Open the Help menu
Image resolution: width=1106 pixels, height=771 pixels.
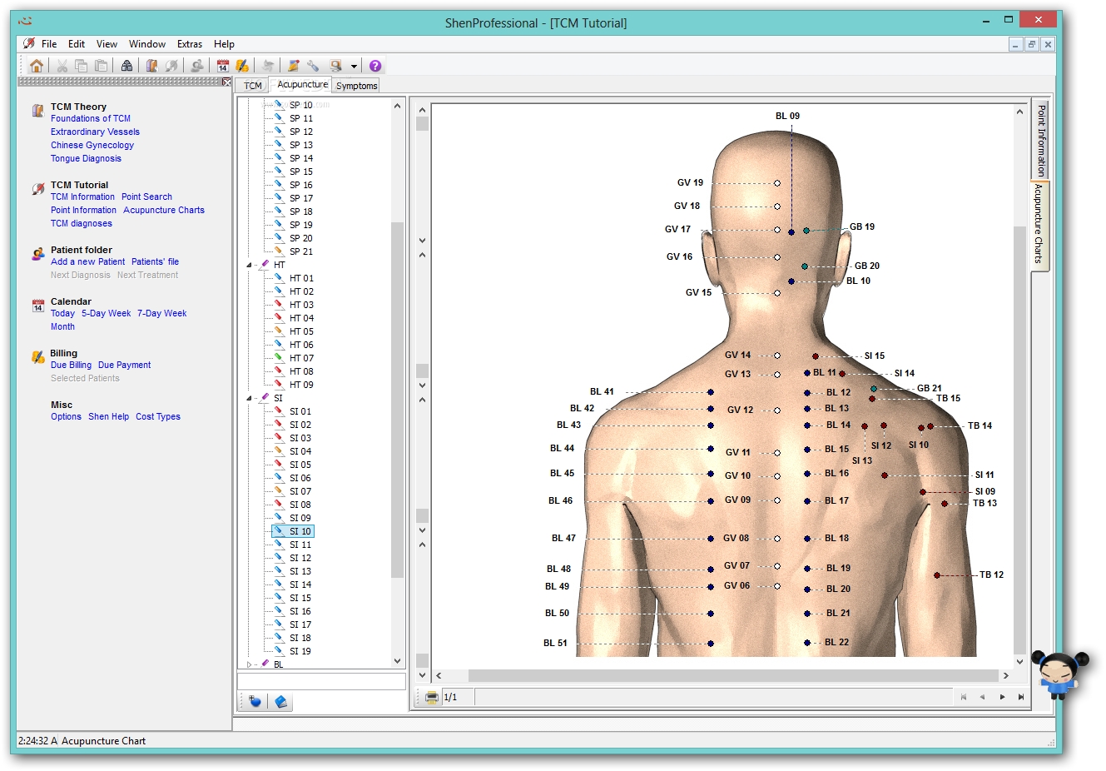224,44
